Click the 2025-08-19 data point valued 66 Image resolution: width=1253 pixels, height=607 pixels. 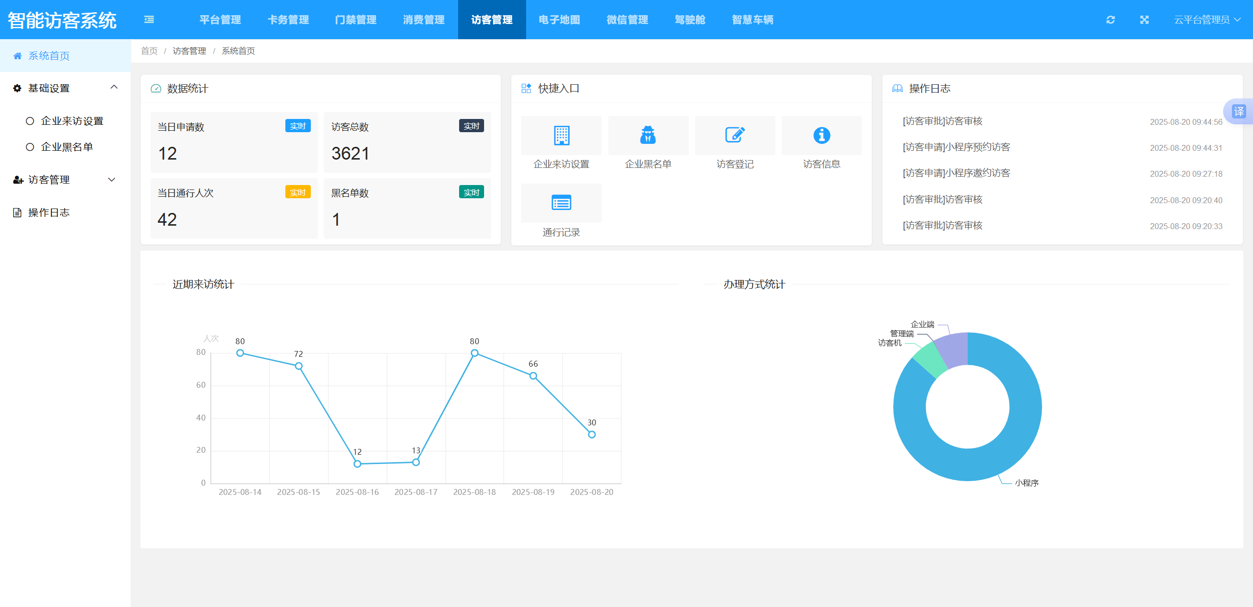(533, 376)
